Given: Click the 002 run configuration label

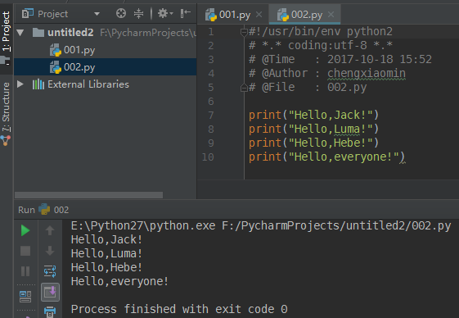Looking at the screenshot, I should click(61, 210).
